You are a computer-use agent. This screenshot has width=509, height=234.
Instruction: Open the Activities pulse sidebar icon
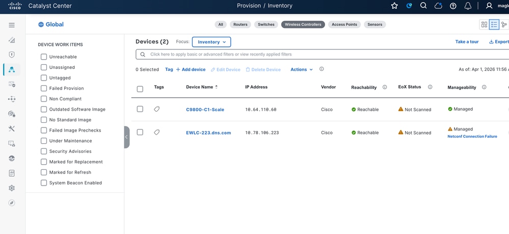click(x=12, y=158)
